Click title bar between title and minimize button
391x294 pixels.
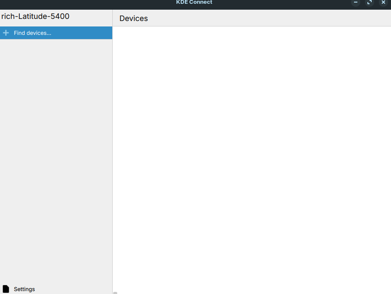[x=282, y=3]
